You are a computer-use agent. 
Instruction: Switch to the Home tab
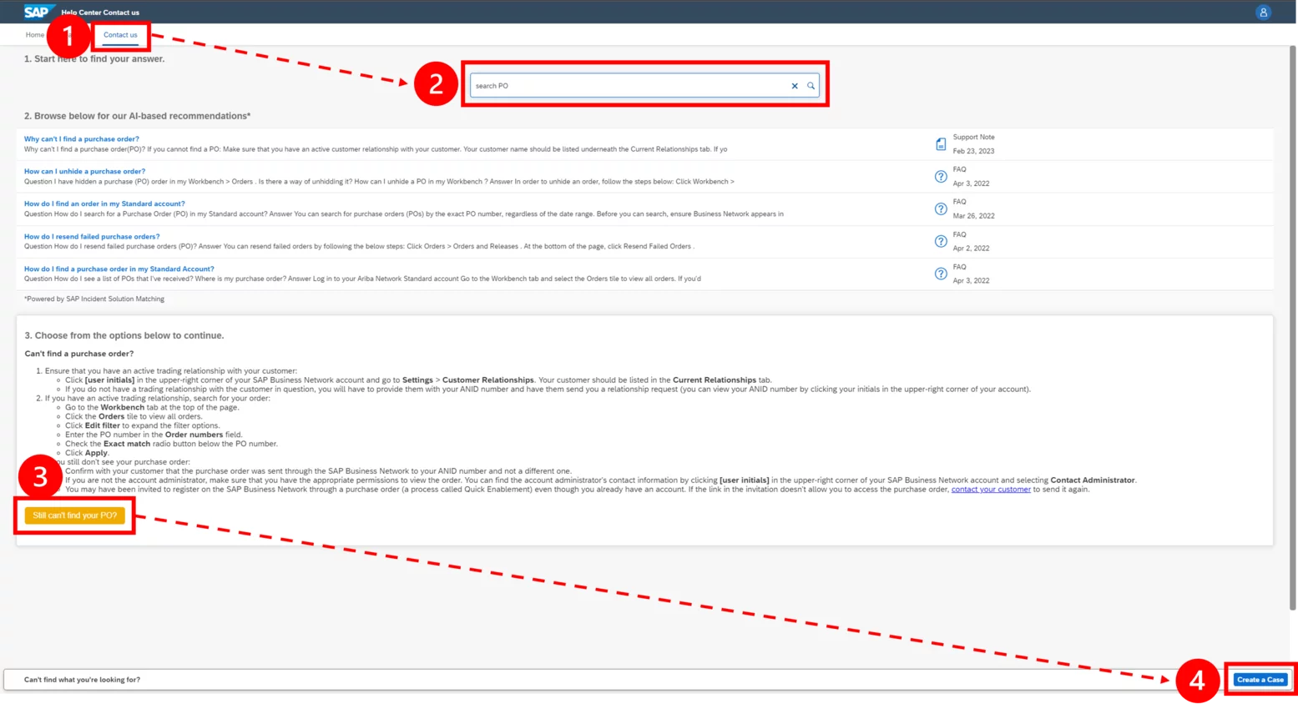[34, 35]
